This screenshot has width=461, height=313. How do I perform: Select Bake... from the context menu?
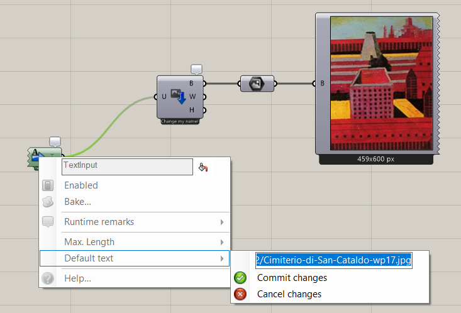pyautogui.click(x=77, y=202)
